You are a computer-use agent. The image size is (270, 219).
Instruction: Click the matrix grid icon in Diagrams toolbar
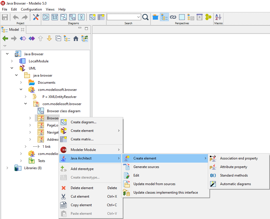click(x=101, y=17)
